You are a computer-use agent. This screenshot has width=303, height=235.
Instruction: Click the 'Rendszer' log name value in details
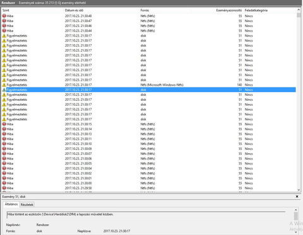point(43,225)
